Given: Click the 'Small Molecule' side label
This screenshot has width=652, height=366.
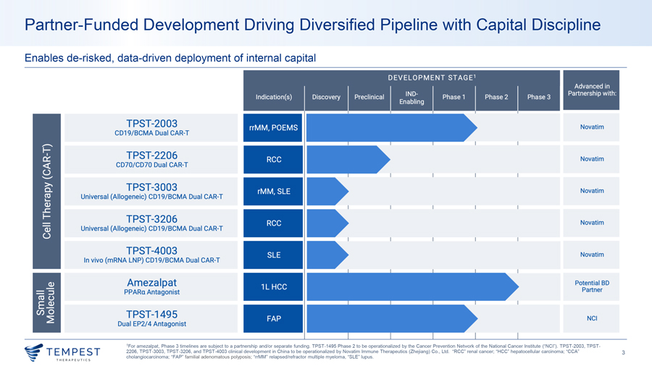Looking at the screenshot, I should tap(46, 302).
